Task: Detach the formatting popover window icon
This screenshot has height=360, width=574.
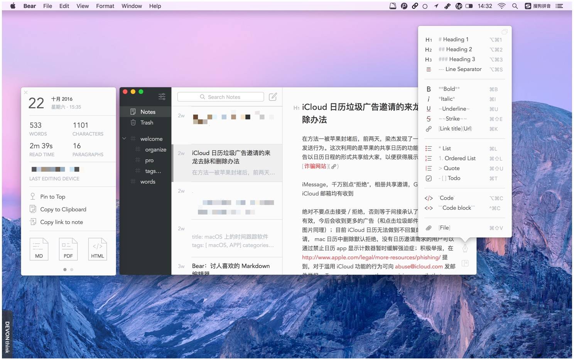Action: [x=504, y=32]
